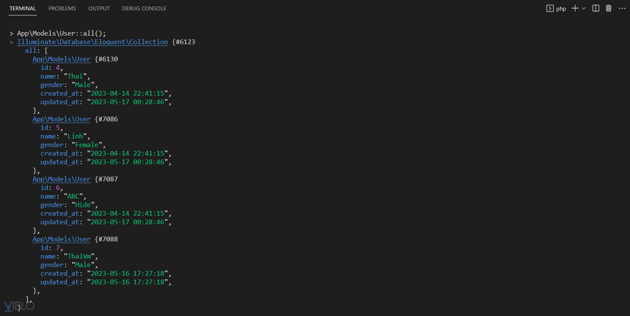Kill terminal with the trash icon

click(609, 9)
